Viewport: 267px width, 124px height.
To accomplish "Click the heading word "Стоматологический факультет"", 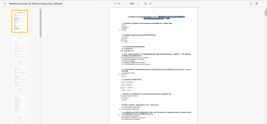I will click(143, 17).
